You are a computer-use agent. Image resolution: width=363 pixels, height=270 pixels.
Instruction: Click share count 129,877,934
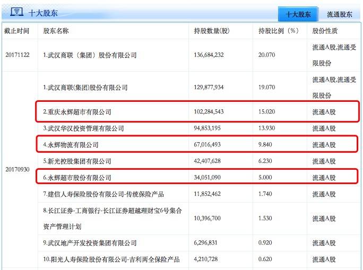coord(209,87)
